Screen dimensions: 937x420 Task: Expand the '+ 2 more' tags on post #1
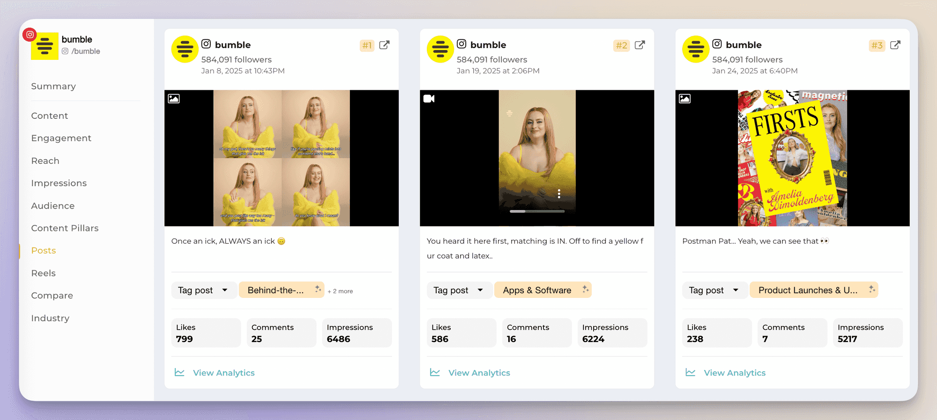click(x=340, y=291)
